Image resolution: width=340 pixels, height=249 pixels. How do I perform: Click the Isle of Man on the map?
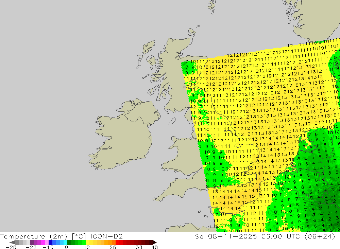tap(172, 121)
